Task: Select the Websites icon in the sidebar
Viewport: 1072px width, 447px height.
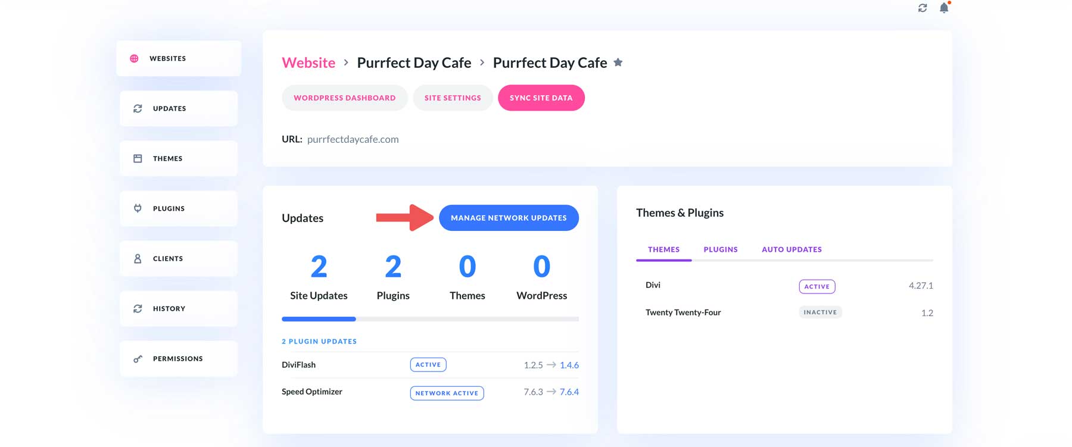Action: (x=137, y=58)
